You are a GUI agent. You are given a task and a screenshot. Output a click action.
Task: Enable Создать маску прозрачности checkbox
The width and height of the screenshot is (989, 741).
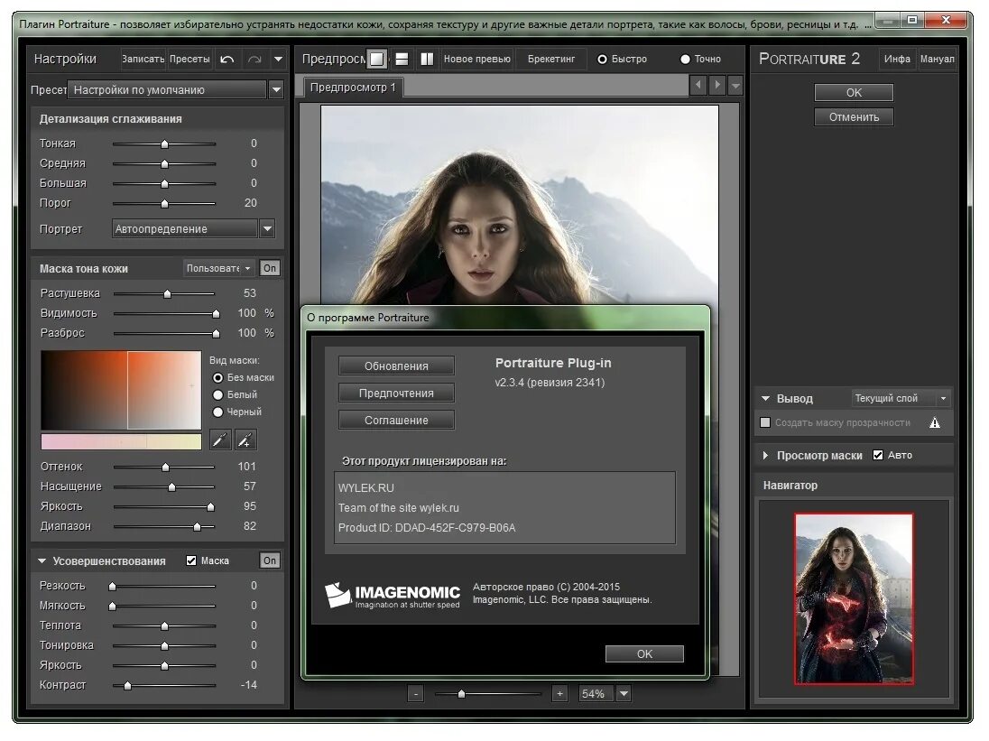point(765,422)
